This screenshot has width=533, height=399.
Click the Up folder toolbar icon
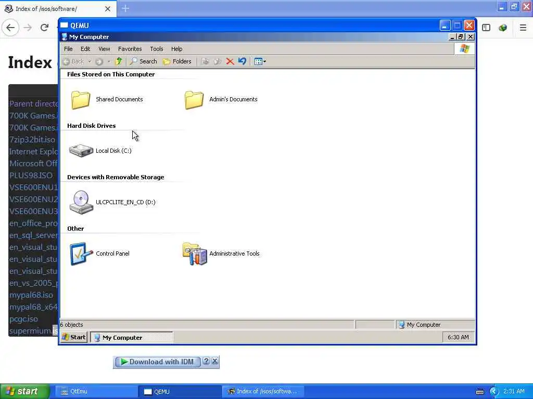[119, 61]
